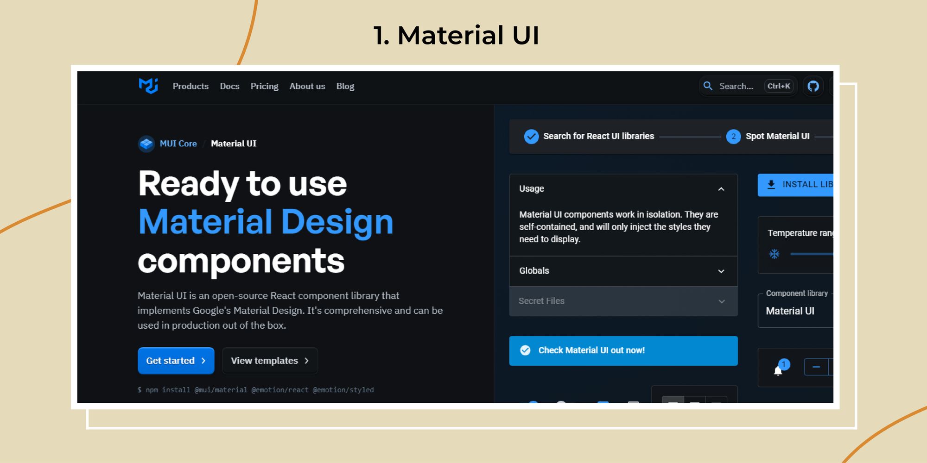Click the MUI logo in the navbar

[148, 86]
